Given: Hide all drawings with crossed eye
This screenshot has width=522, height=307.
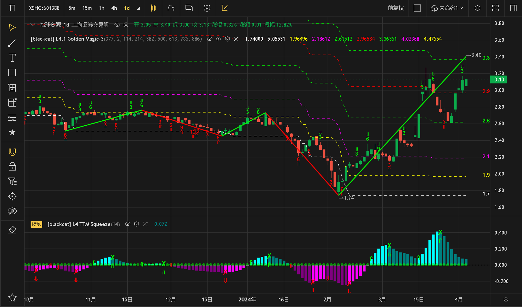Looking at the screenshot, I should pyautogui.click(x=12, y=211).
